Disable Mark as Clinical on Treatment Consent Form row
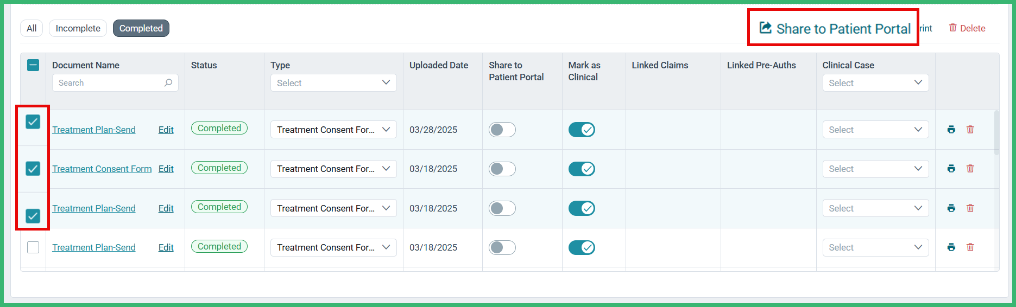Image resolution: width=1016 pixels, height=307 pixels. (582, 169)
